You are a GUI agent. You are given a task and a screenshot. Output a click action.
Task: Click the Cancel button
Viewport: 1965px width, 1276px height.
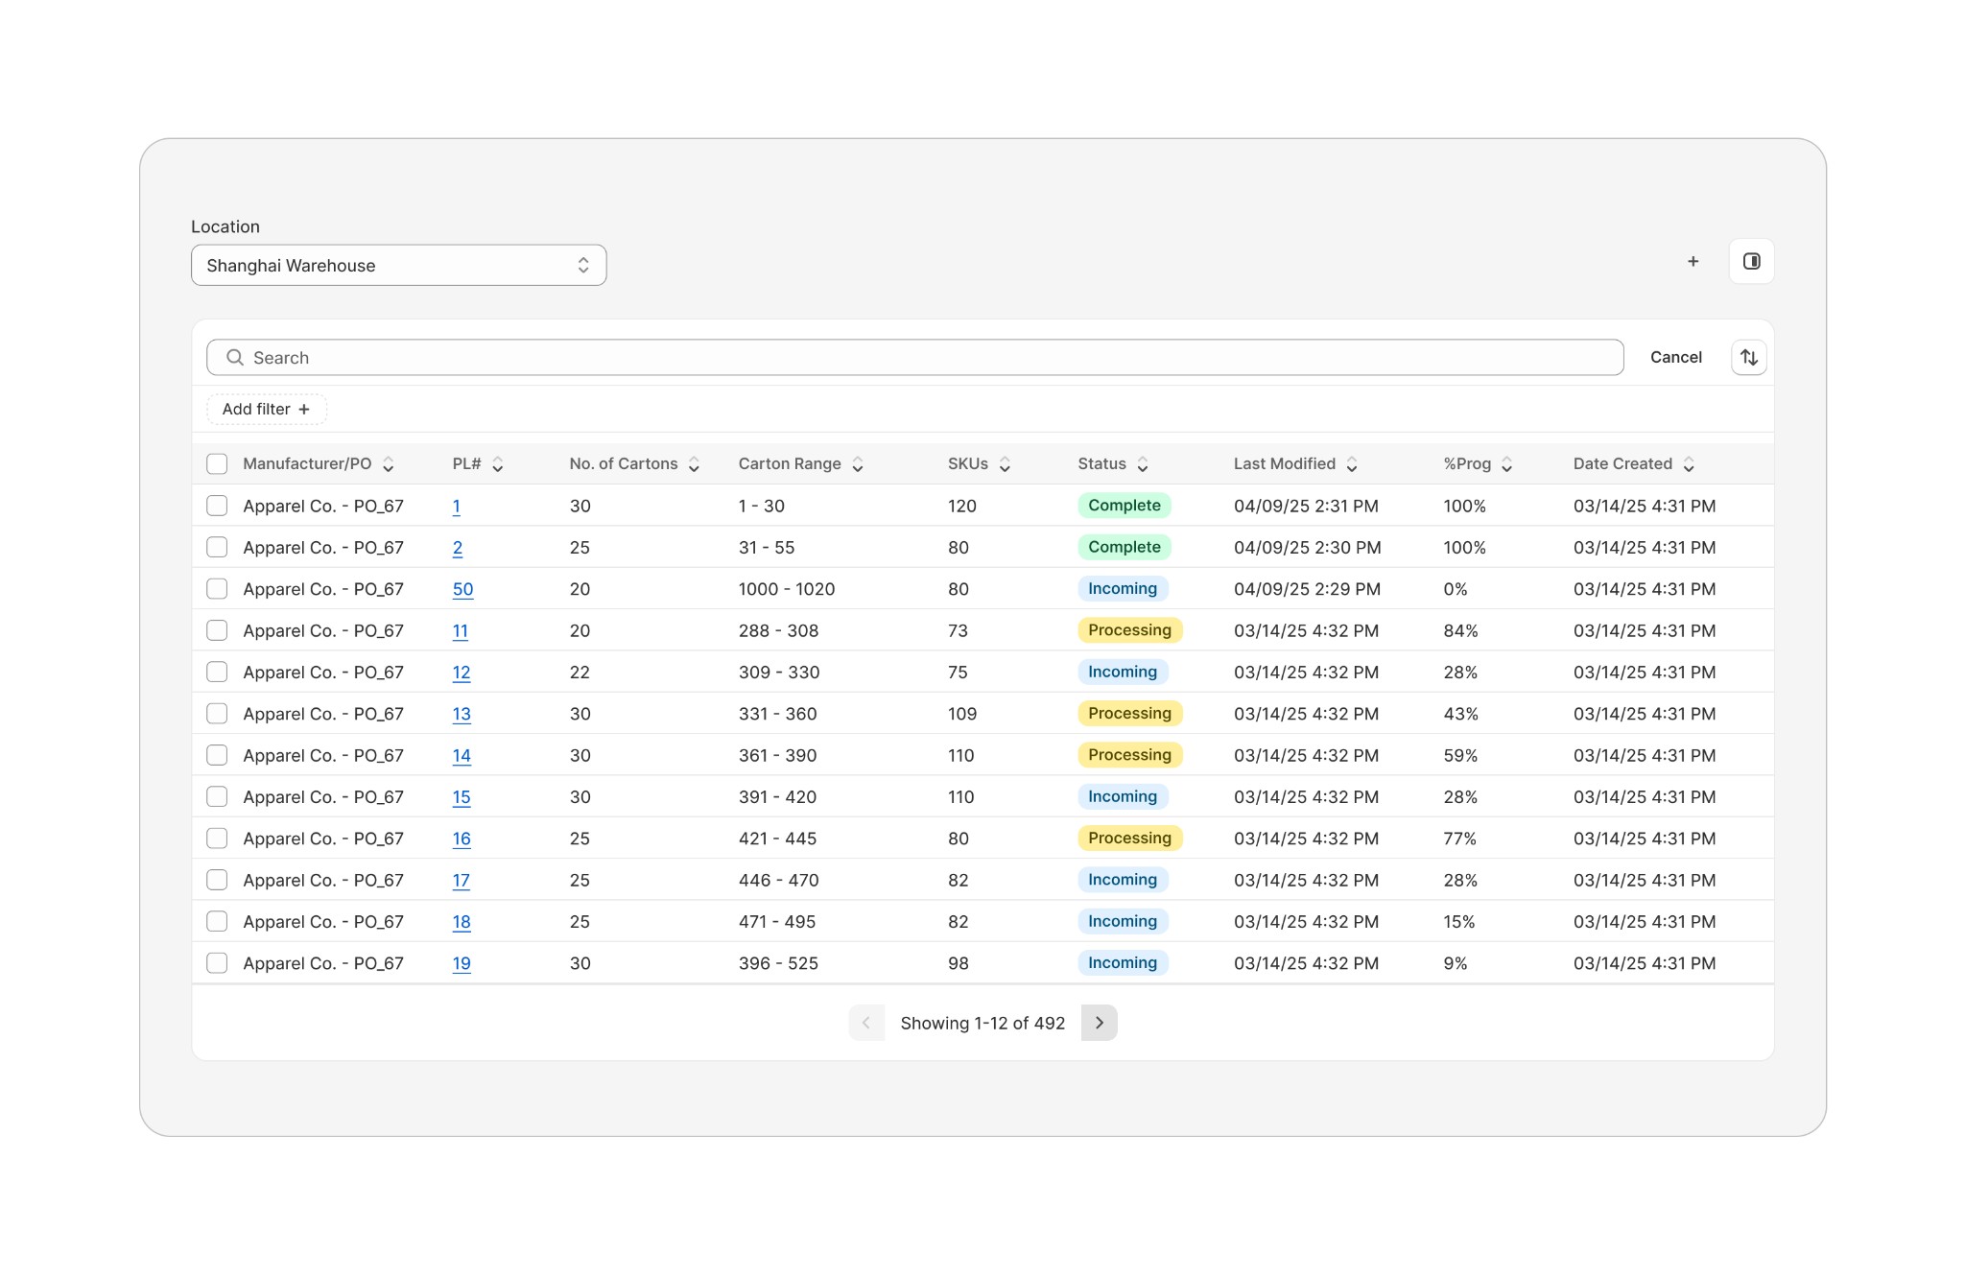pyautogui.click(x=1675, y=357)
